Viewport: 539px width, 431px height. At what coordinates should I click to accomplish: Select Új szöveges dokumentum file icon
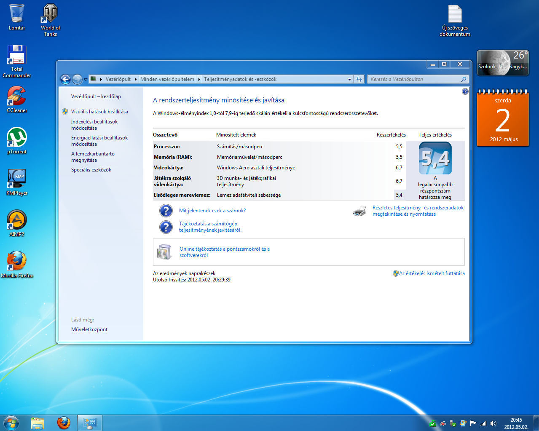[455, 20]
